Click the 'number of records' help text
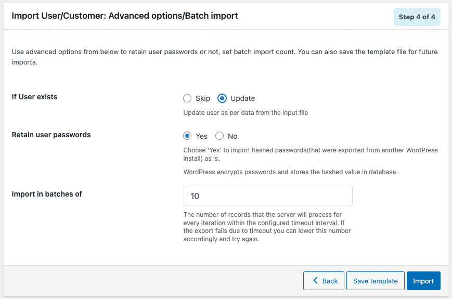The image size is (452, 299). click(x=267, y=227)
